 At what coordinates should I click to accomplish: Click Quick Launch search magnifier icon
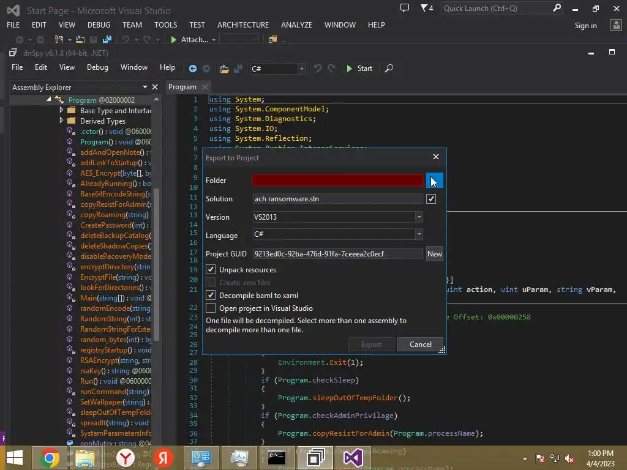click(x=557, y=8)
